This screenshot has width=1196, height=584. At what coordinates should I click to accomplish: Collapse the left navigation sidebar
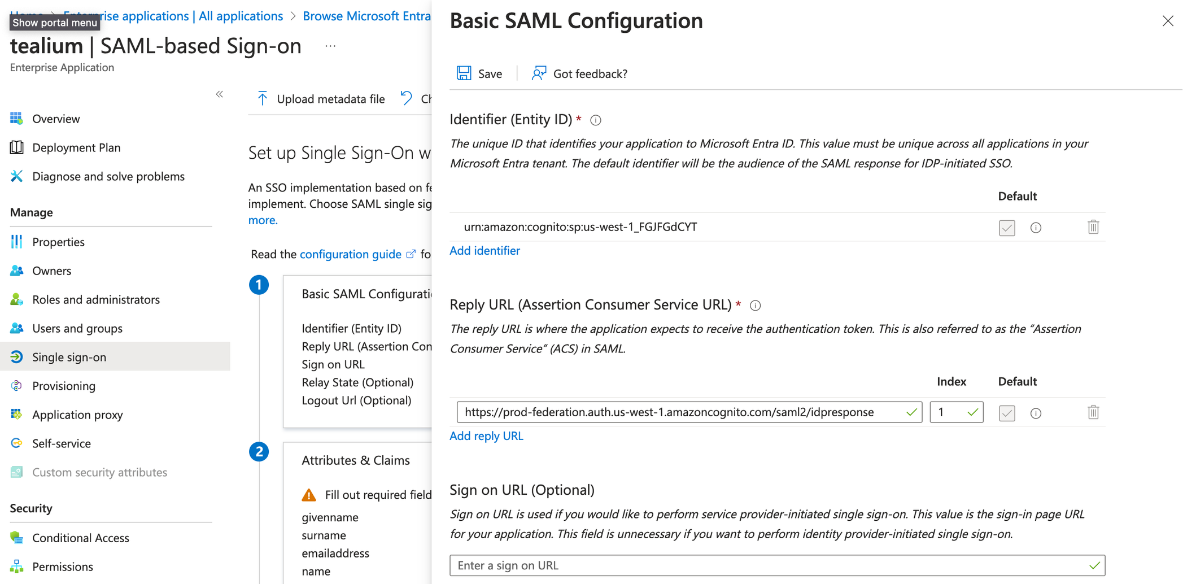click(x=220, y=94)
